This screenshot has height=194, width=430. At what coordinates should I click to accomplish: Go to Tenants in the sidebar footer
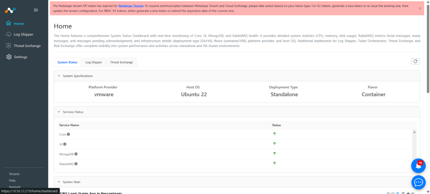click(14, 174)
